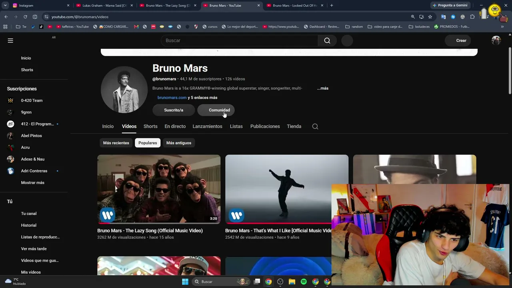512x288 pixels.
Task: Open the Publicaciones tab
Action: tap(265, 126)
